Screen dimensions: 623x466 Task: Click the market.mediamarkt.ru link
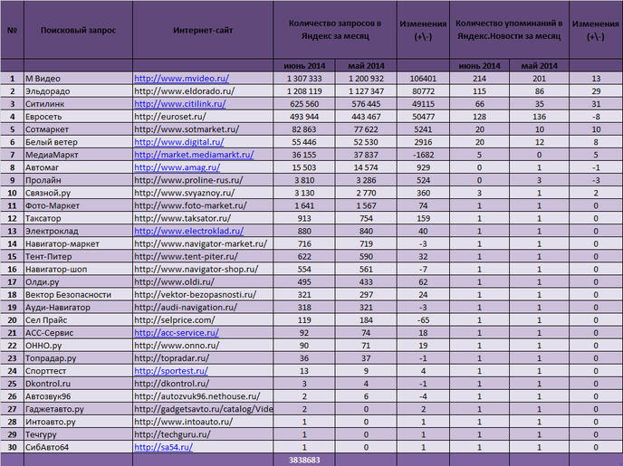point(192,156)
